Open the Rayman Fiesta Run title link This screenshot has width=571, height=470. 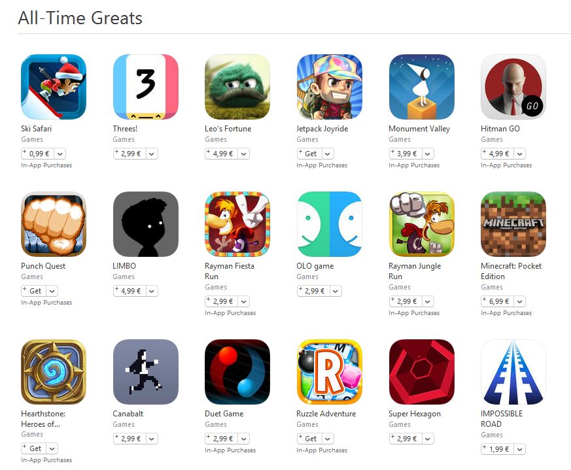click(230, 271)
